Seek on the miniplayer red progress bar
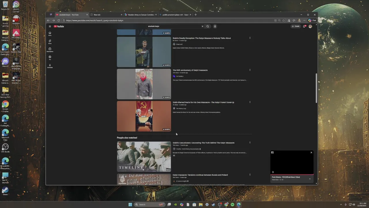The image size is (369, 208). coord(292,174)
